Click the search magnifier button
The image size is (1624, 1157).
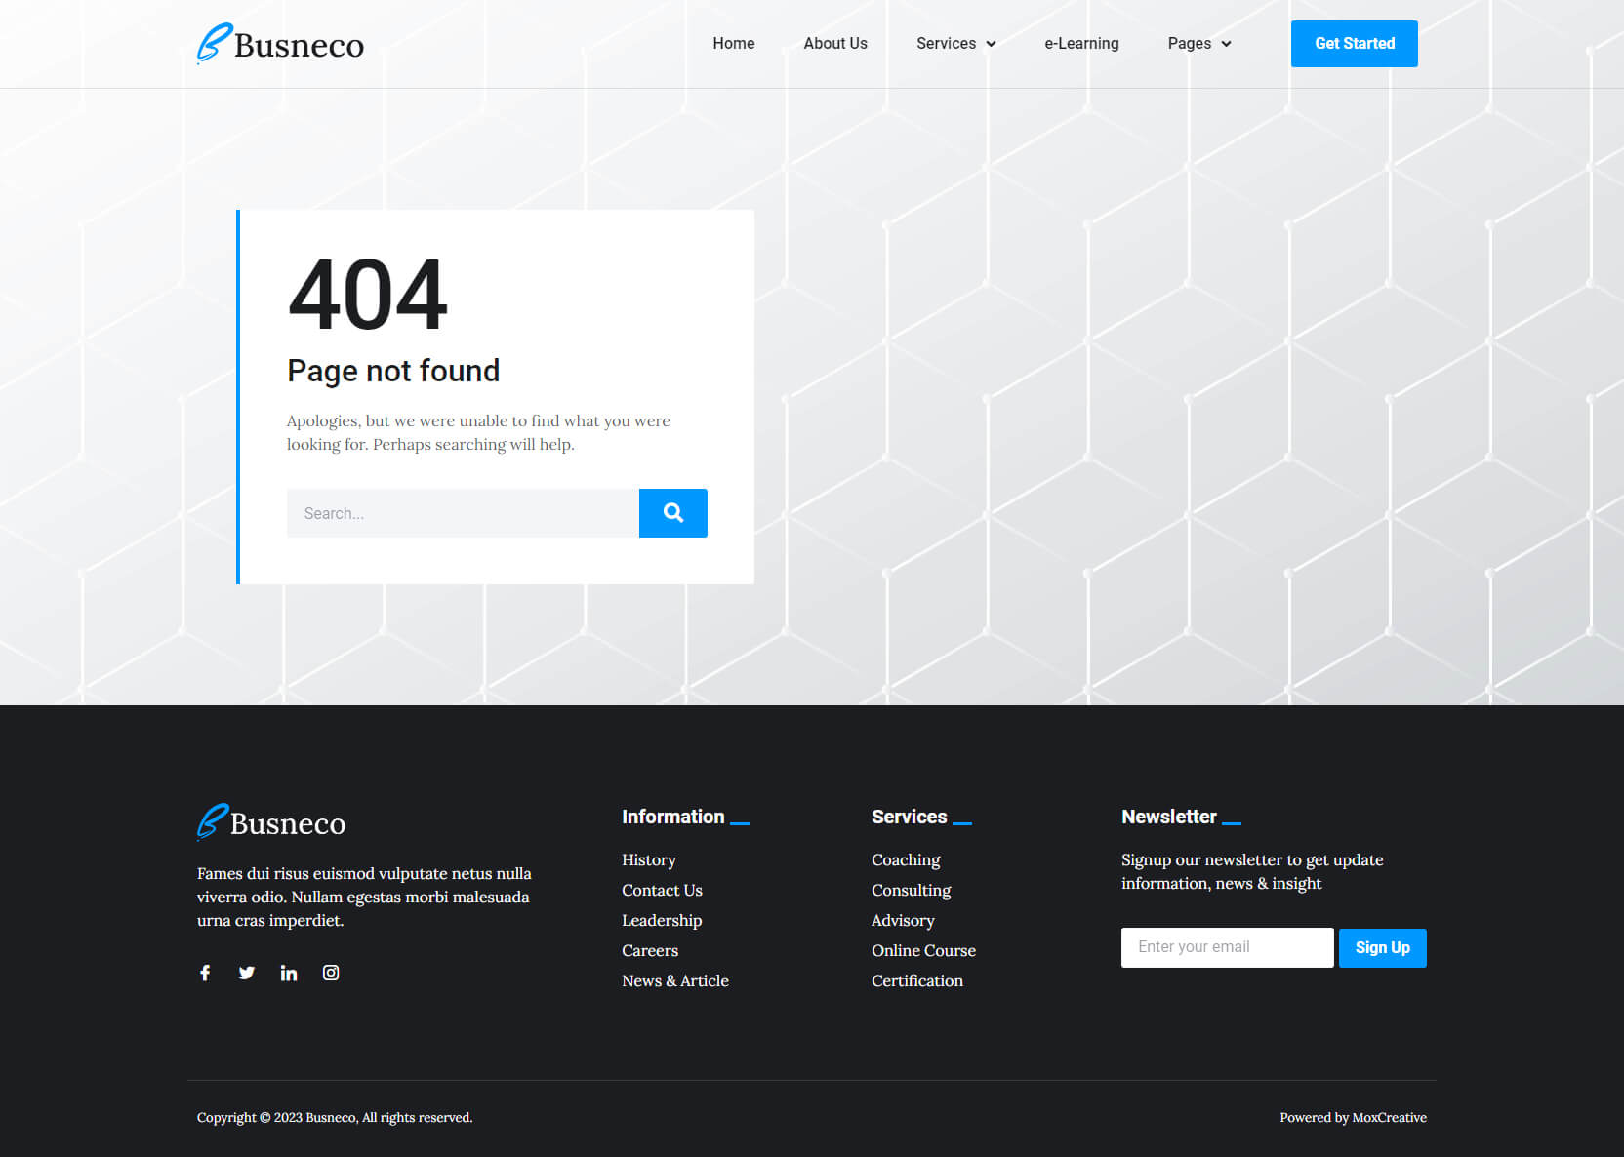click(x=673, y=513)
